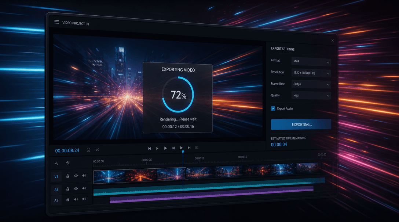
Task: Click the 00:00:15 mark on timeline ruler
Action: (x=242, y=157)
